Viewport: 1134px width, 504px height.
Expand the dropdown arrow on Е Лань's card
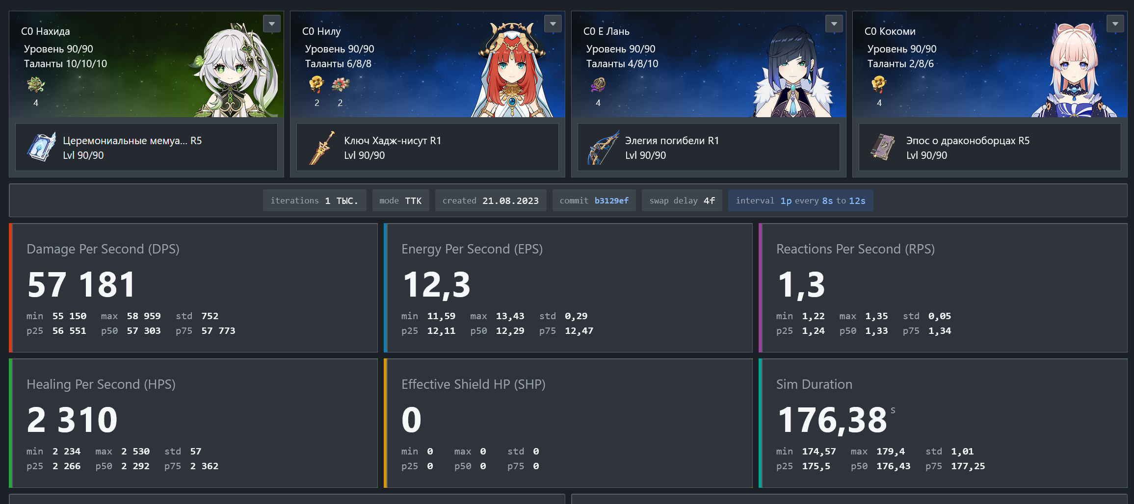point(834,24)
